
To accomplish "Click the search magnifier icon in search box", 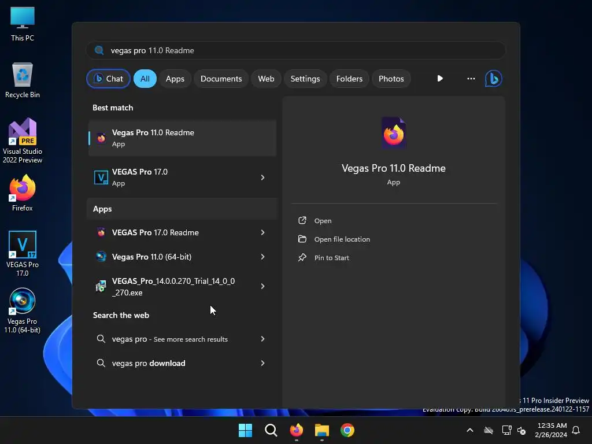I will pos(99,50).
